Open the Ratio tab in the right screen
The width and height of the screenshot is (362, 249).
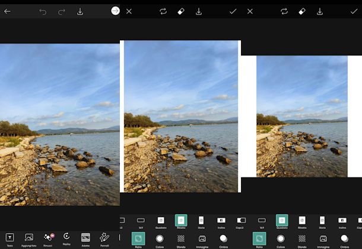(x=259, y=240)
